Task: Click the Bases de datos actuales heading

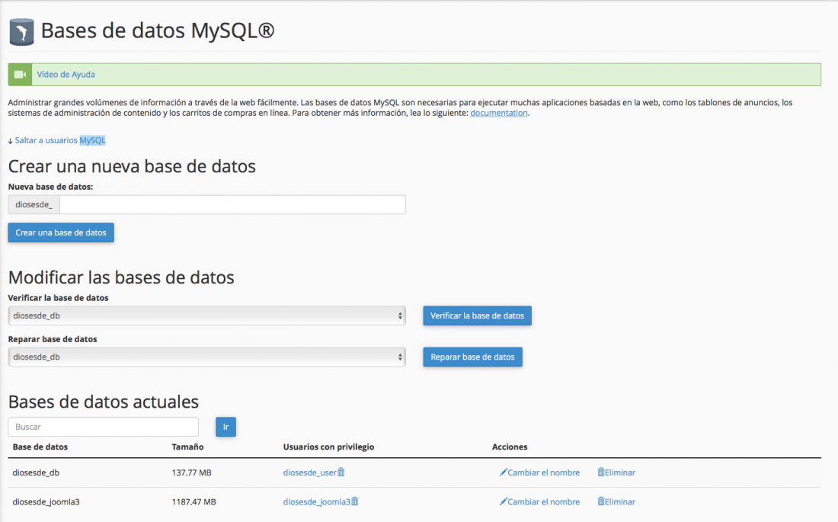Action: [103, 402]
